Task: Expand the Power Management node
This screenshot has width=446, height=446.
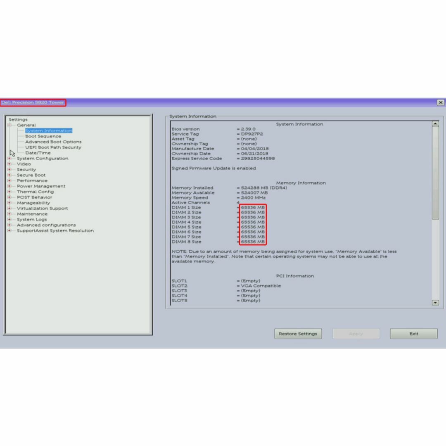Action: pyautogui.click(x=9, y=186)
